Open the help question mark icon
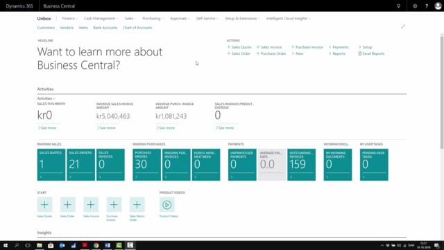The width and height of the screenshot is (444, 250). [427, 6]
